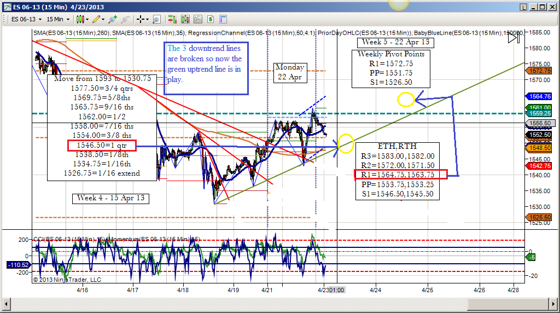This screenshot has width=560, height=313.
Task: Click the teal 1559.25 price marker
Action: pos(539,113)
